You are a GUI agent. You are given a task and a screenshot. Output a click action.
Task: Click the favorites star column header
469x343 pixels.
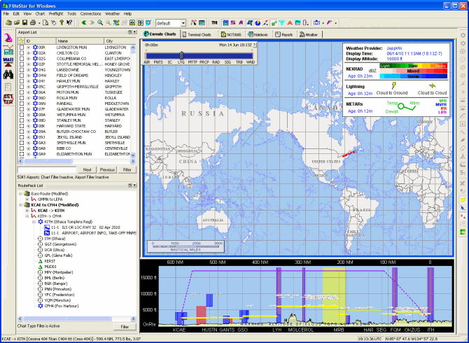point(21,41)
